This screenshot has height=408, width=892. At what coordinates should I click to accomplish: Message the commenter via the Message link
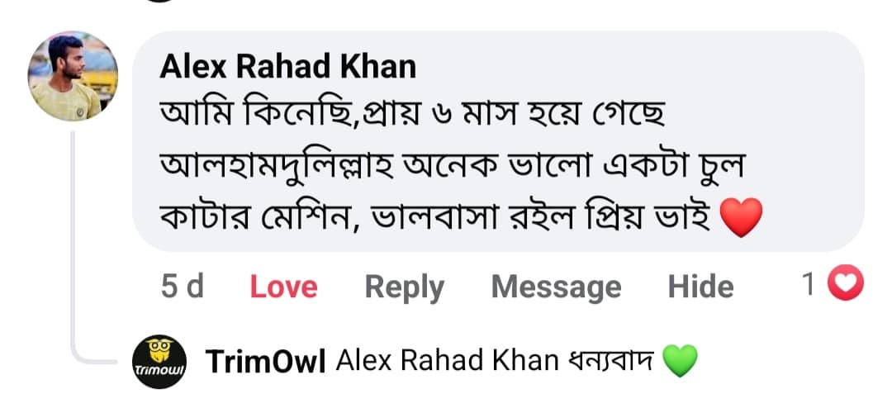[x=556, y=287]
